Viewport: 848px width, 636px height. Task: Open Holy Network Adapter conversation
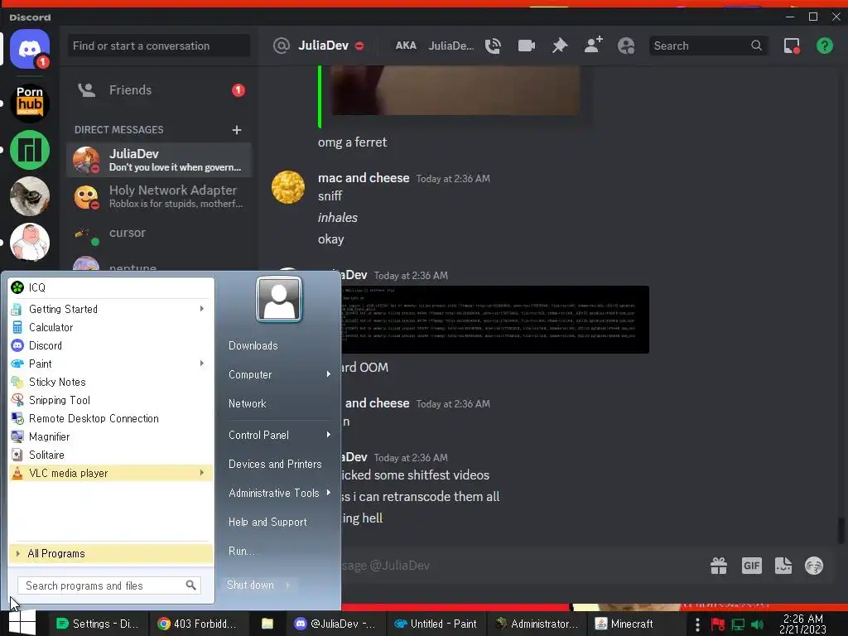[x=159, y=196]
